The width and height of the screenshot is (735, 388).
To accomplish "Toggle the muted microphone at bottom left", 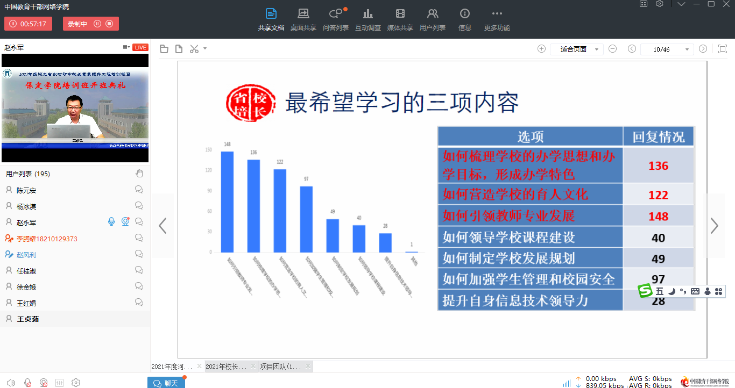I will tap(27, 383).
